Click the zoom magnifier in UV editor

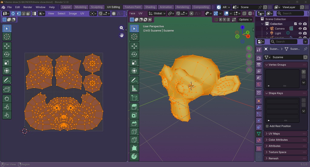point(122,28)
